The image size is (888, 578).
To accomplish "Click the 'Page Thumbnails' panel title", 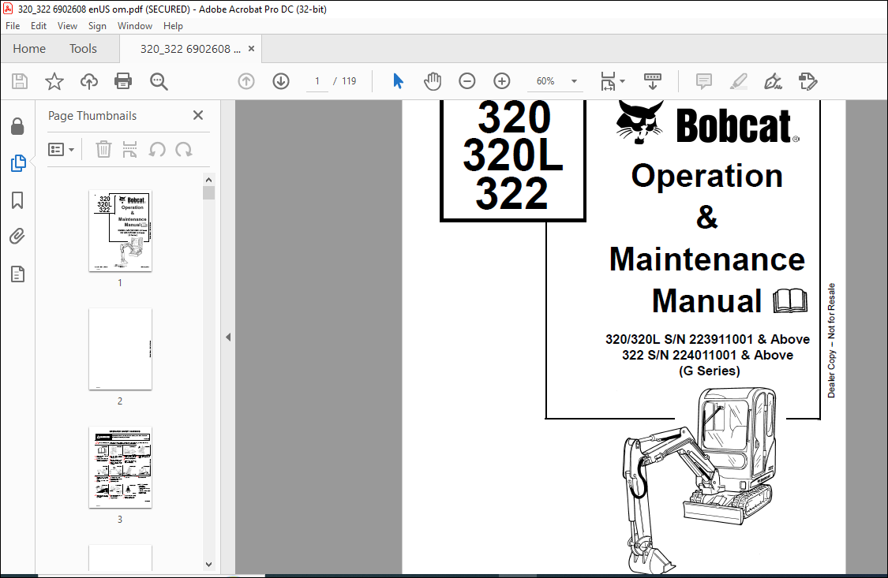I will 92,116.
